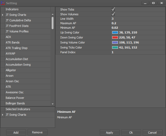166x136 pixels.
Task: Select the Aroon Osc indicator
Action: (28, 81)
